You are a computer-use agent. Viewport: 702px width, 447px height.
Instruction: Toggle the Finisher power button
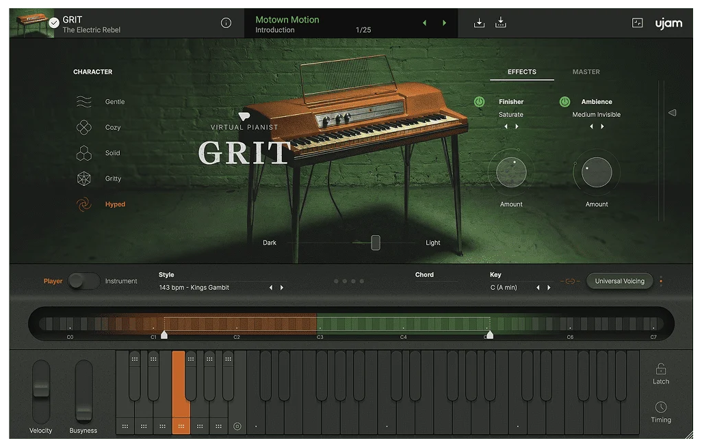480,102
